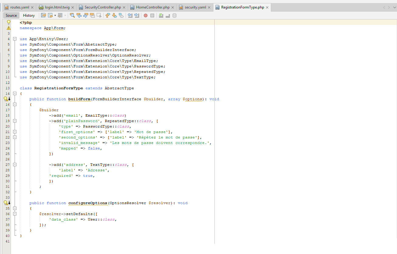Click the Shift Line Left icon
Screen dimensions: 397x254
(130, 15)
